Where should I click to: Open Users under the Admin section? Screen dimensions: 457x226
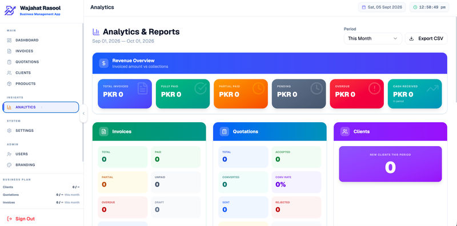(x=41, y=154)
